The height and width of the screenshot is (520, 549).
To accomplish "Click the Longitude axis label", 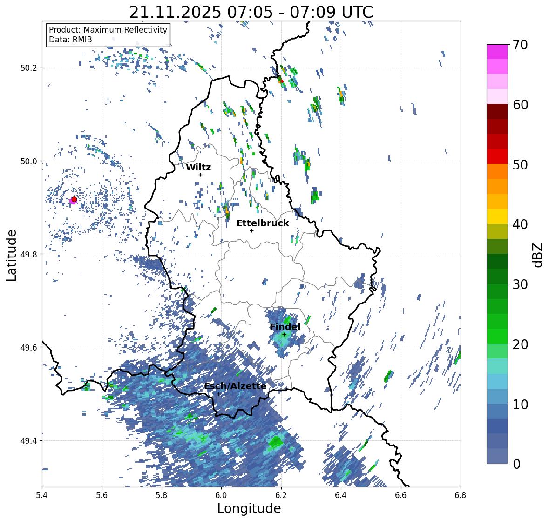I will tap(249, 508).
